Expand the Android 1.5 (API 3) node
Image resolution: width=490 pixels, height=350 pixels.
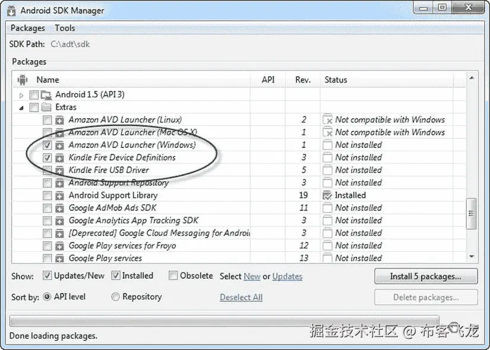point(21,95)
